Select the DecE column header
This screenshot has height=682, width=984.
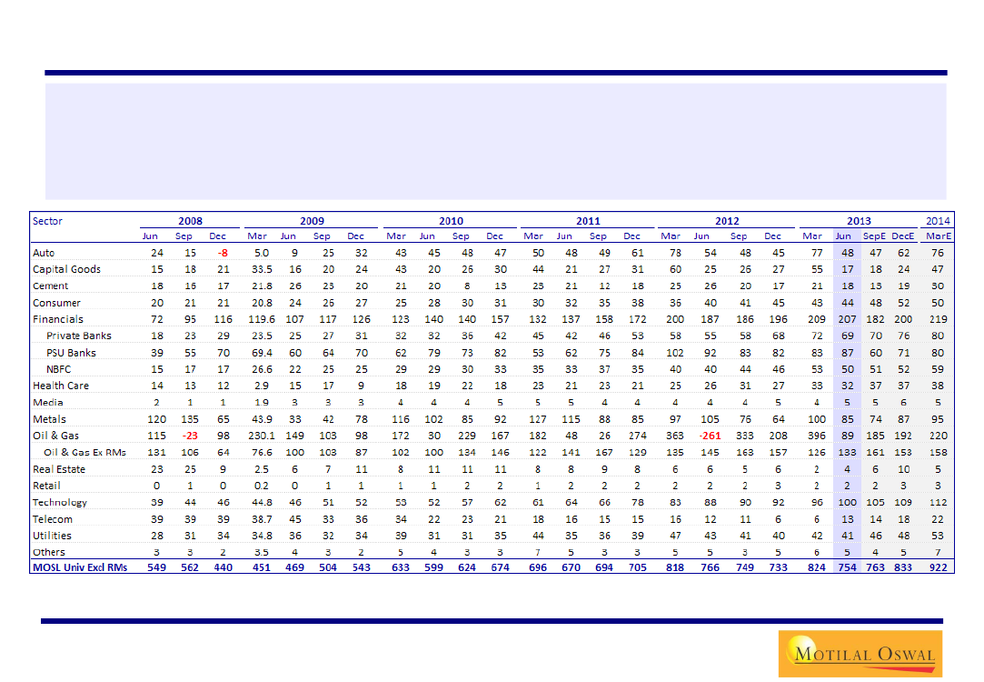click(x=902, y=236)
